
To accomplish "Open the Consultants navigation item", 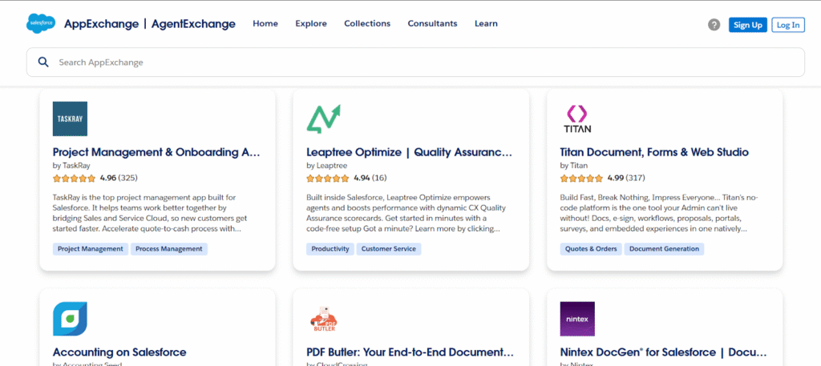I will point(432,24).
